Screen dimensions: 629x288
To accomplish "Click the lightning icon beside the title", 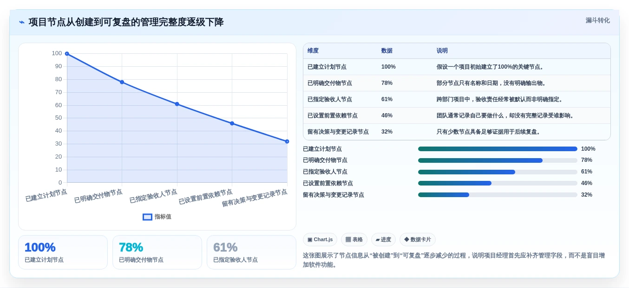I will click(22, 22).
